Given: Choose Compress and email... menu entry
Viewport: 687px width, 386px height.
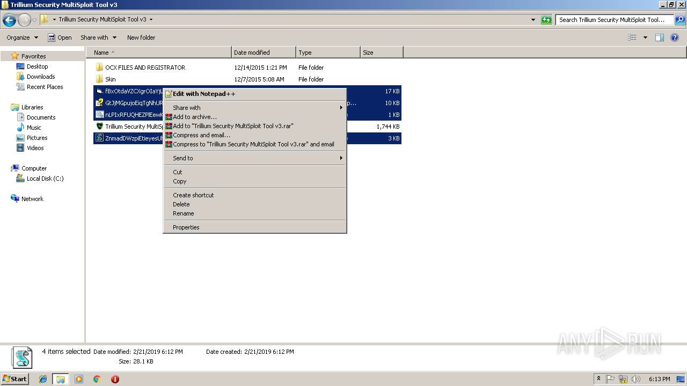Looking at the screenshot, I should click(255, 135).
